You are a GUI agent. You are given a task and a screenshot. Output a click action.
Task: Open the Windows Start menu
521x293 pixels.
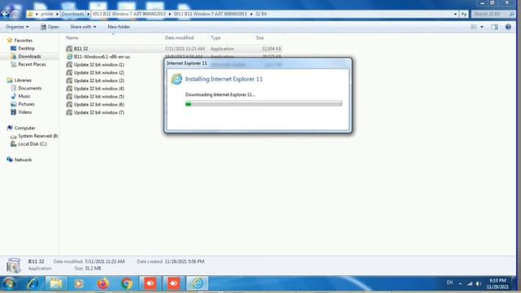pyautogui.click(x=9, y=283)
